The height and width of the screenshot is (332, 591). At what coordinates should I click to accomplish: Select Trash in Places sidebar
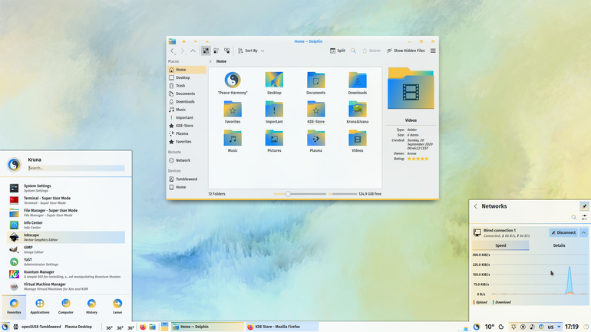(187, 85)
